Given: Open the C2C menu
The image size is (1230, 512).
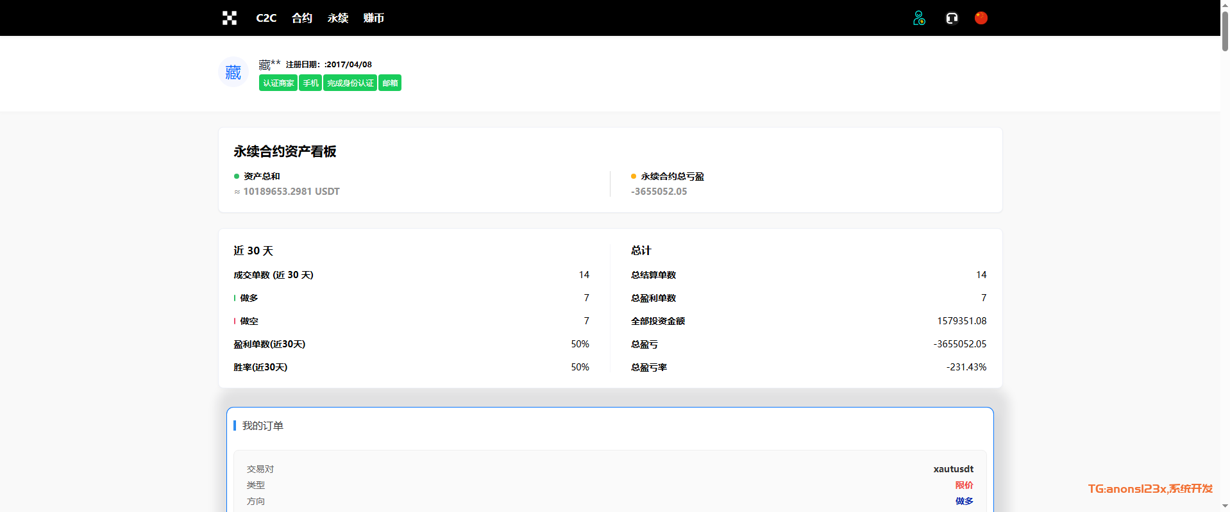Looking at the screenshot, I should (266, 18).
